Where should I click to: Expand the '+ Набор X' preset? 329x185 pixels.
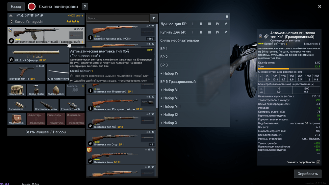pos(169,123)
